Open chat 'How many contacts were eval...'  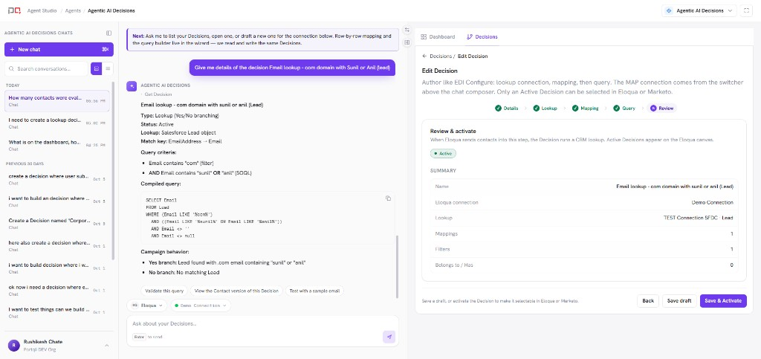click(56, 100)
